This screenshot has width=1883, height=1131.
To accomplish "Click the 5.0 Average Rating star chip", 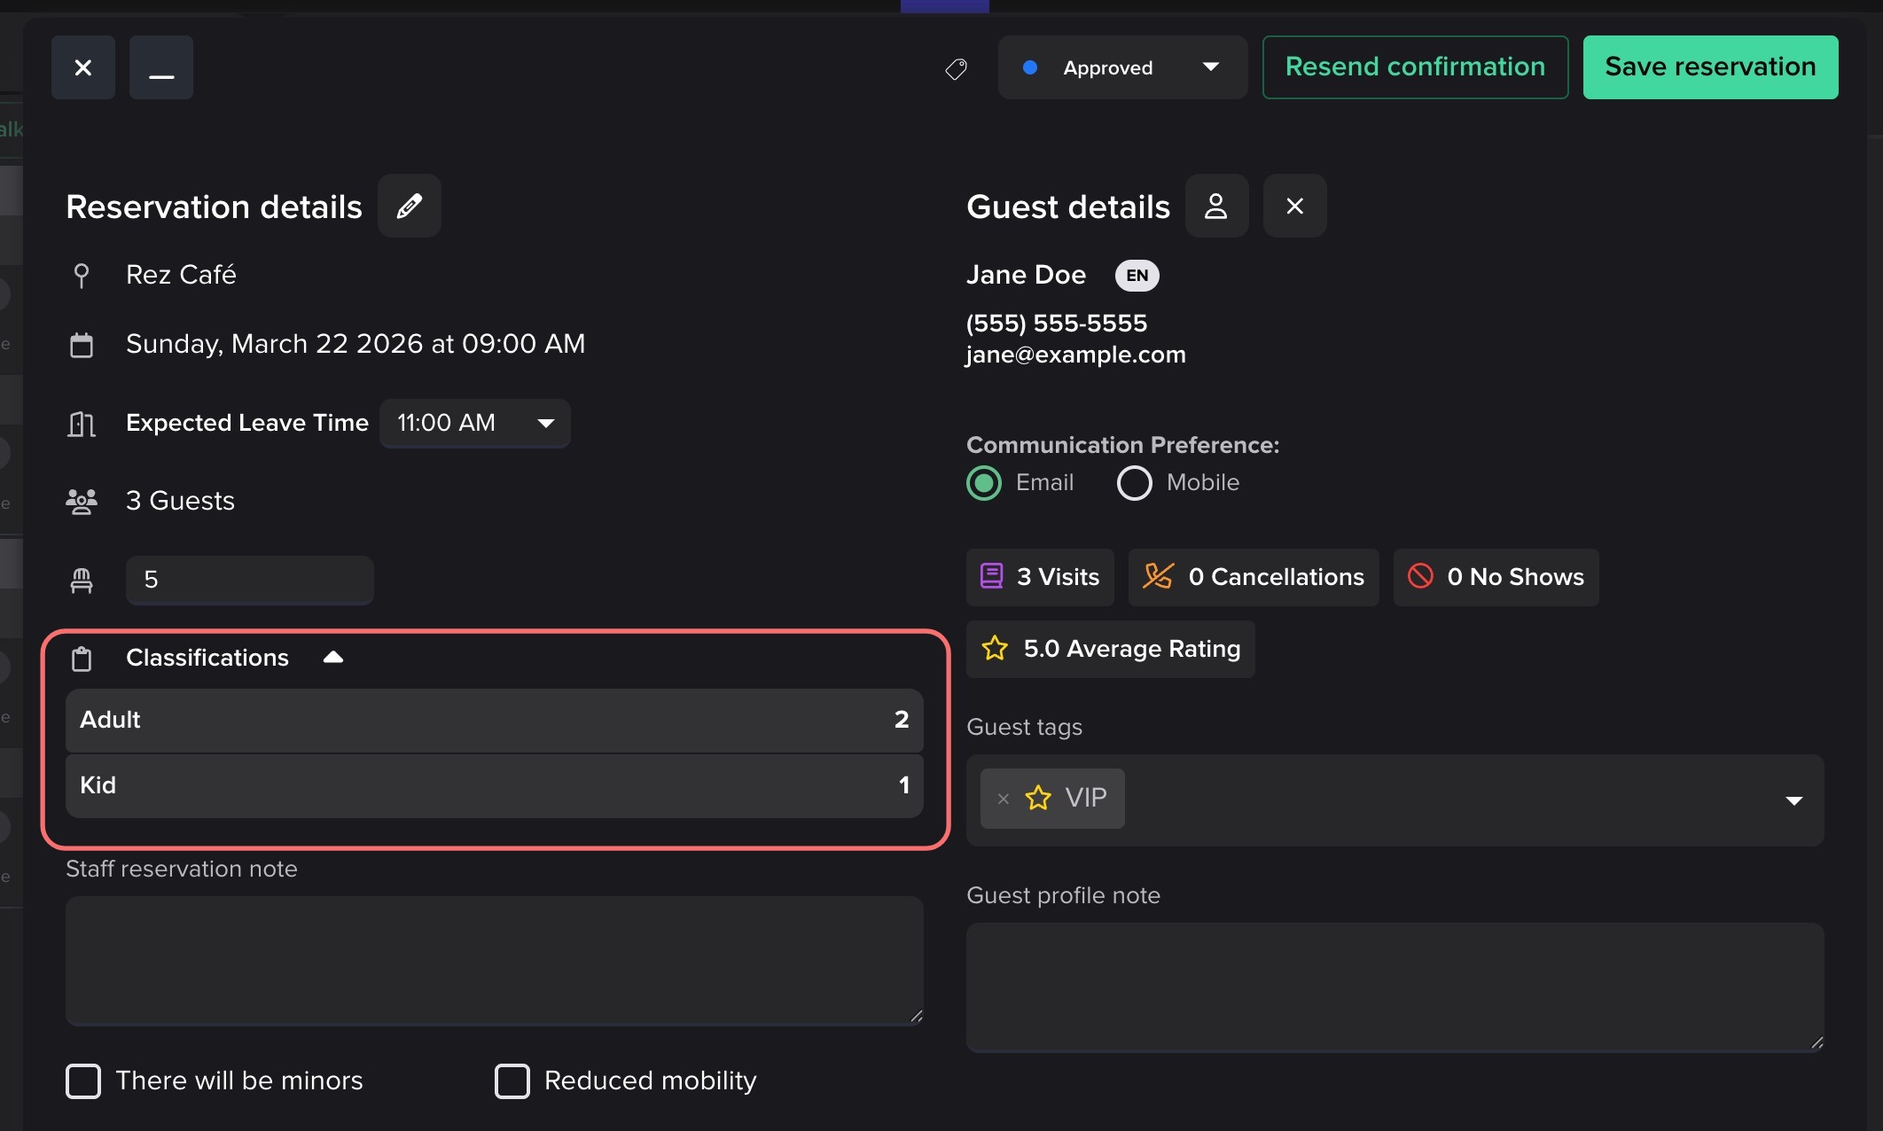I will click(1110, 649).
